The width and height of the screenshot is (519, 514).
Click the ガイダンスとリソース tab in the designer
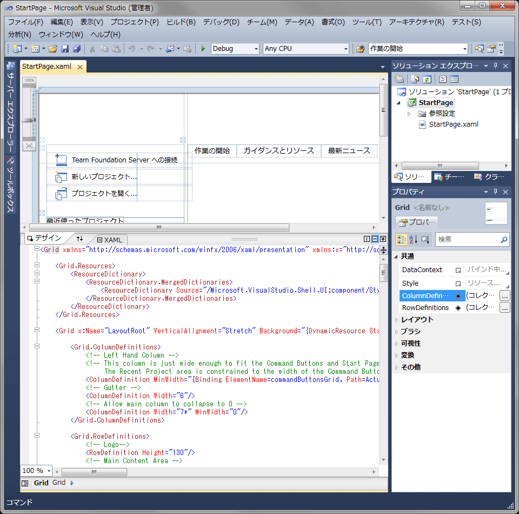point(279,151)
